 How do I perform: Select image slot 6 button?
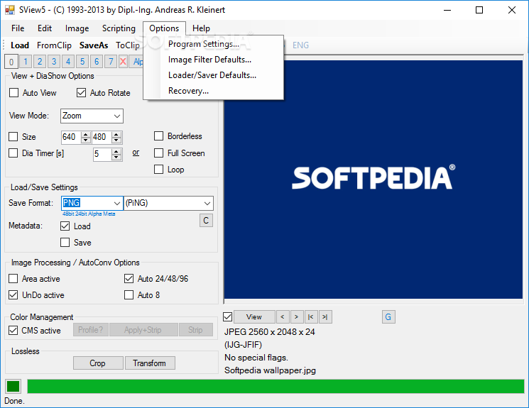coord(97,62)
